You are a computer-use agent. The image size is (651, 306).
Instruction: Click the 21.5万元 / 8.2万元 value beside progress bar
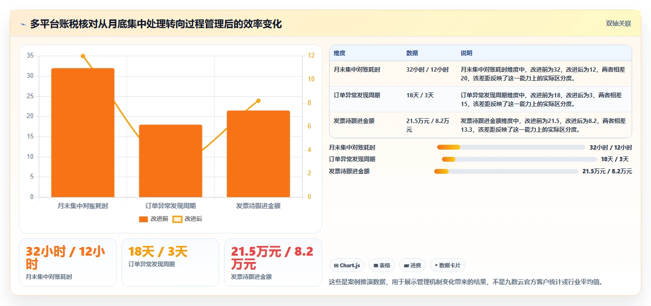click(607, 171)
